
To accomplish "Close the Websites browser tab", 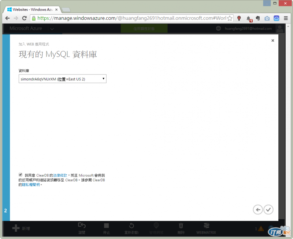I will tap(56, 10).
